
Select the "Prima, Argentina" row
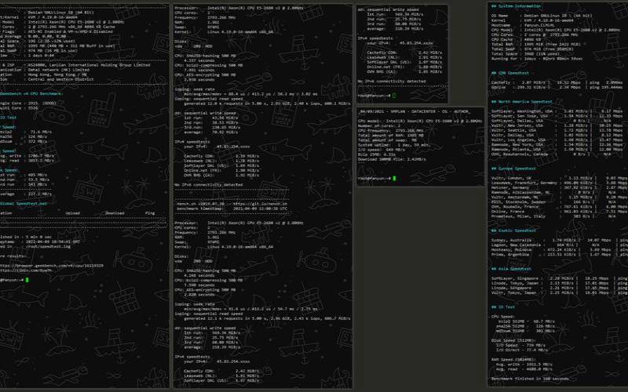560,254
